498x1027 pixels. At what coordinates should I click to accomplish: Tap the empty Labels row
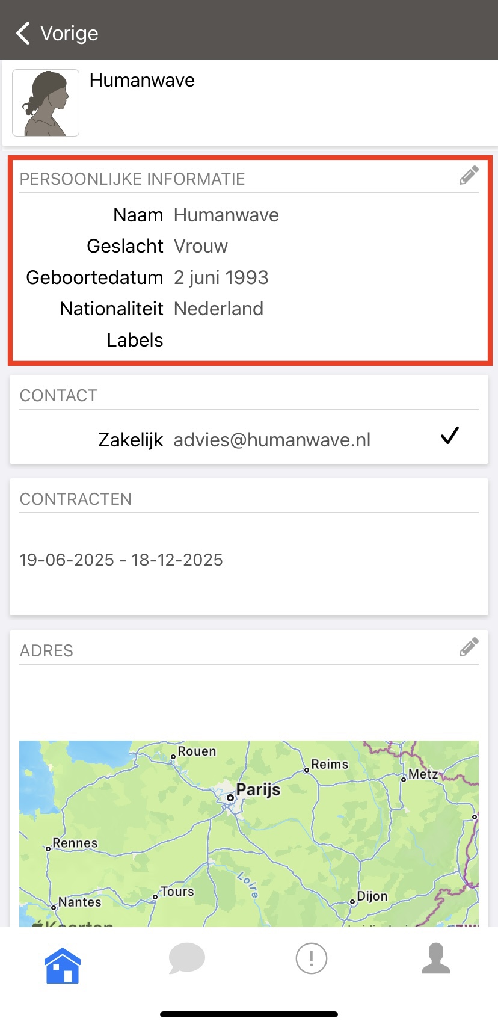[249, 340]
